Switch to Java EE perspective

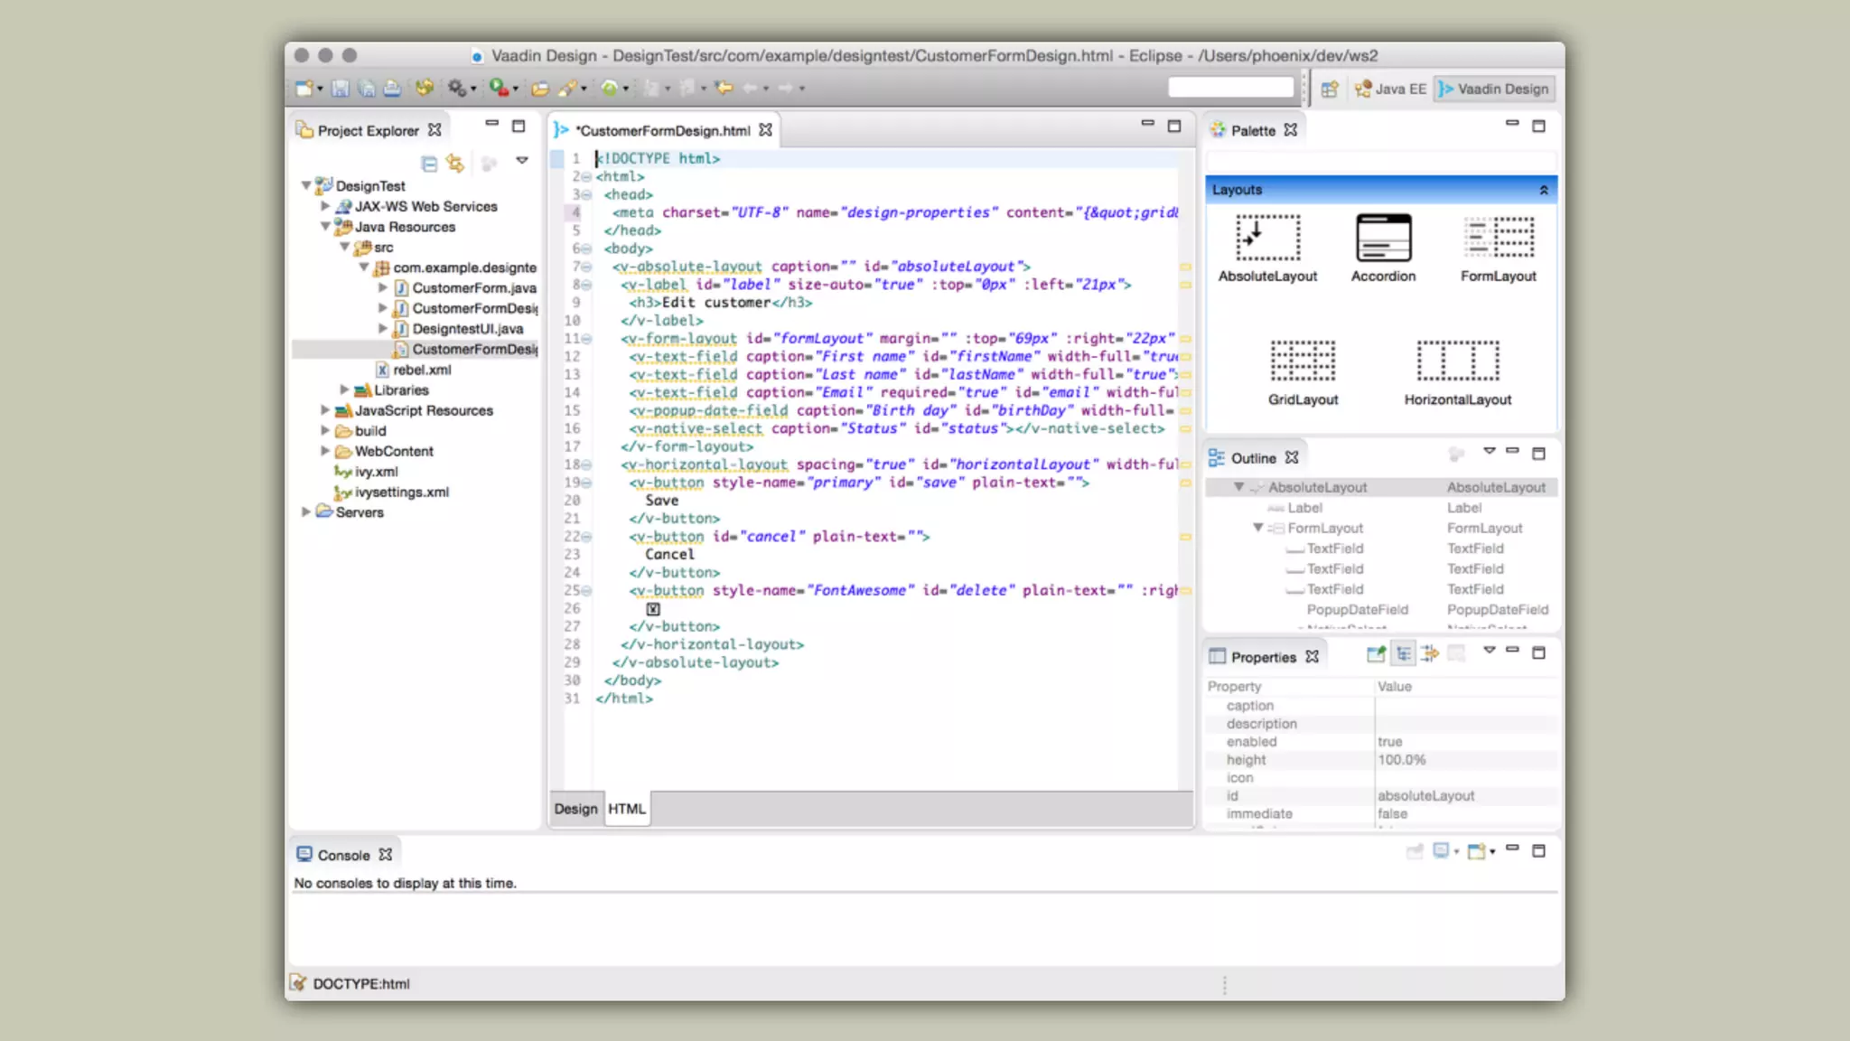pos(1391,89)
